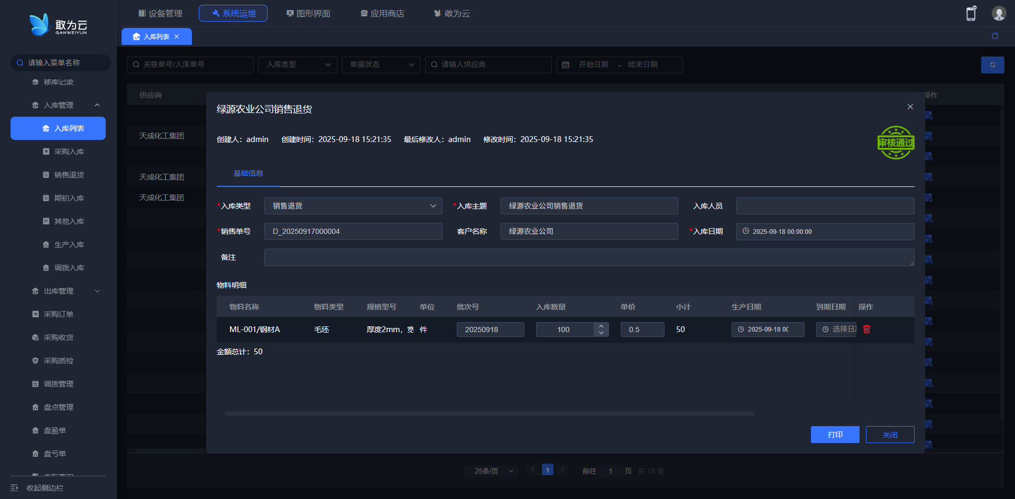This screenshot has width=1015, height=499.
Task: Click the 销售单号 input field
Action: (x=353, y=231)
